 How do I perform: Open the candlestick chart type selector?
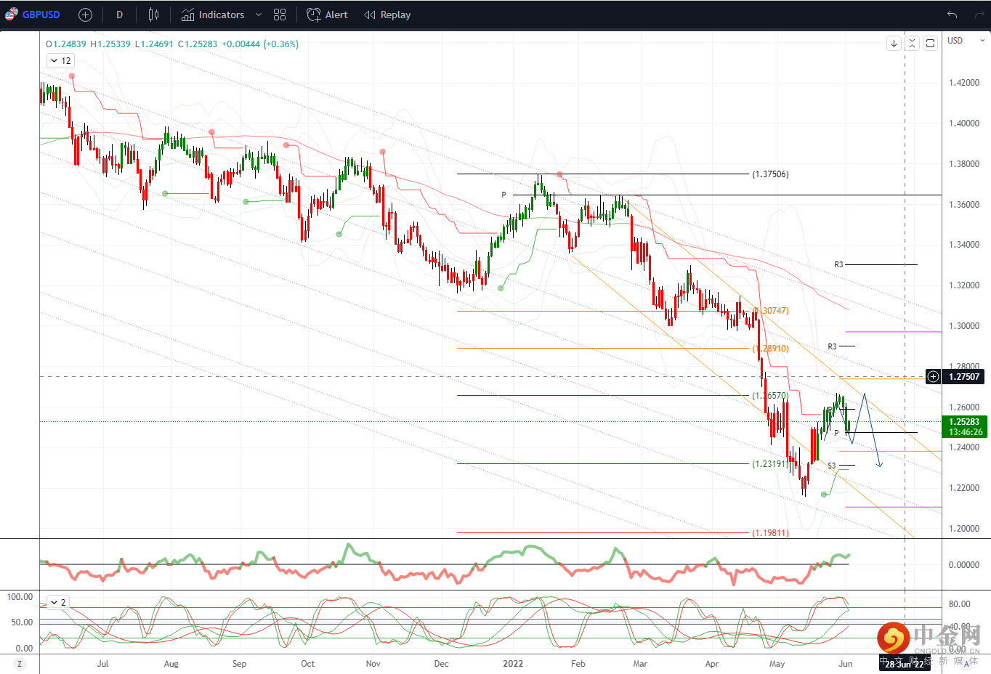pos(153,15)
